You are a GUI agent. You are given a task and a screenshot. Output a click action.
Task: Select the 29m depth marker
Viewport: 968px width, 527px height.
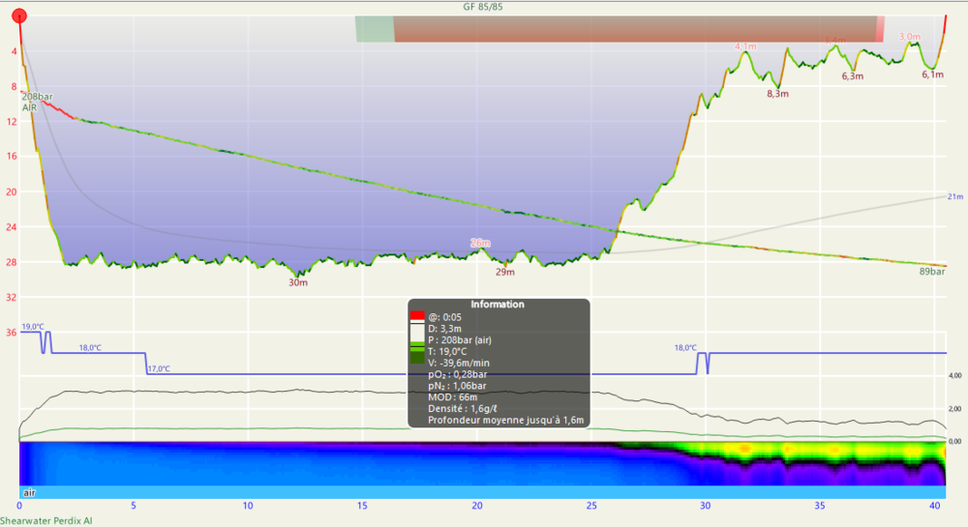tap(505, 272)
